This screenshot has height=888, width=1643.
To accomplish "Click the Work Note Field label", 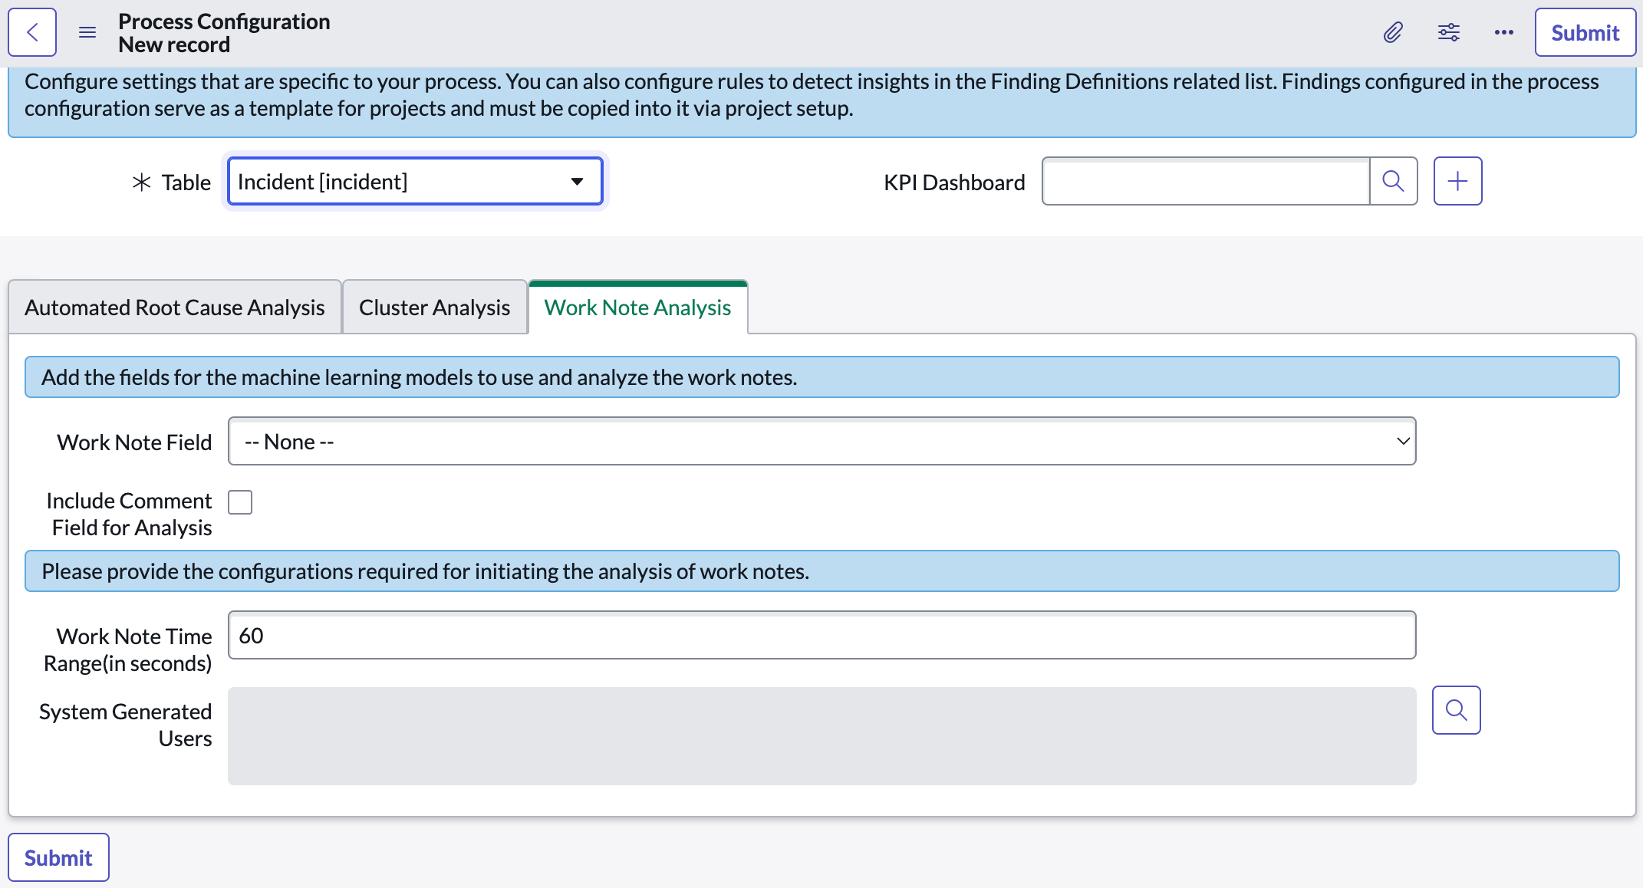I will pos(134,442).
